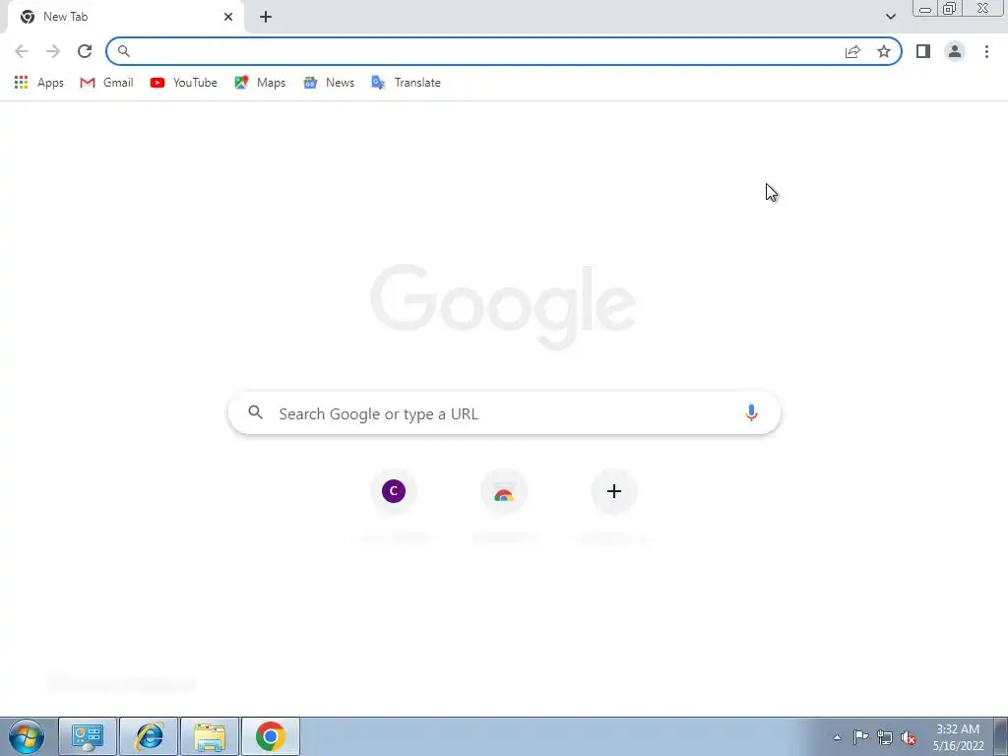The width and height of the screenshot is (1008, 756).
Task: Open the Action Center flag icon
Action: [860, 737]
